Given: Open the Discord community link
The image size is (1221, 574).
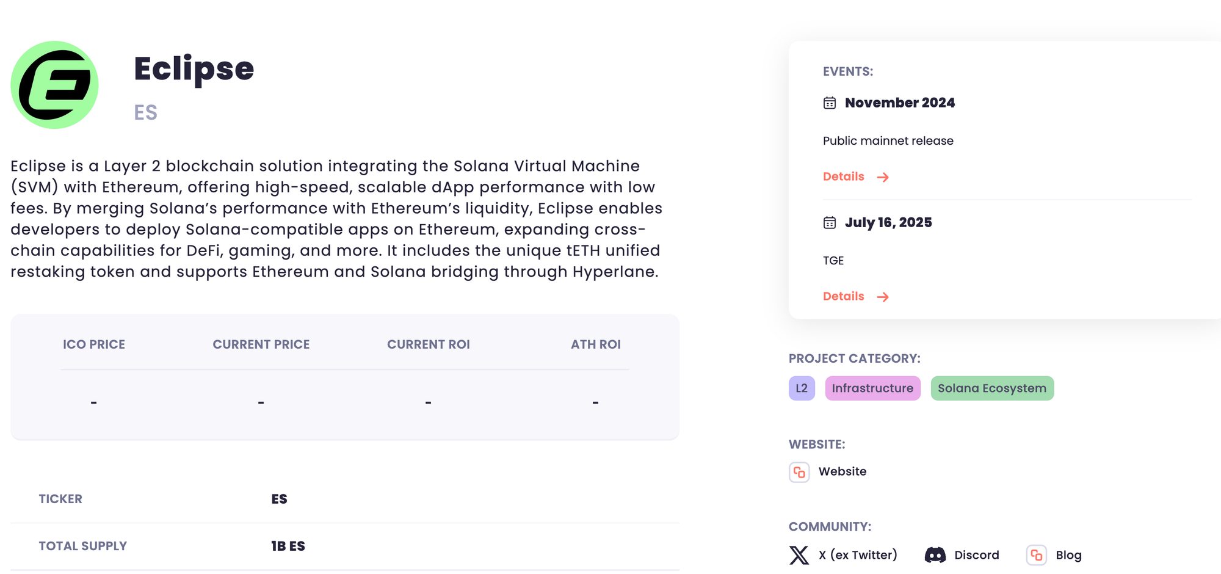Looking at the screenshot, I should 977,555.
